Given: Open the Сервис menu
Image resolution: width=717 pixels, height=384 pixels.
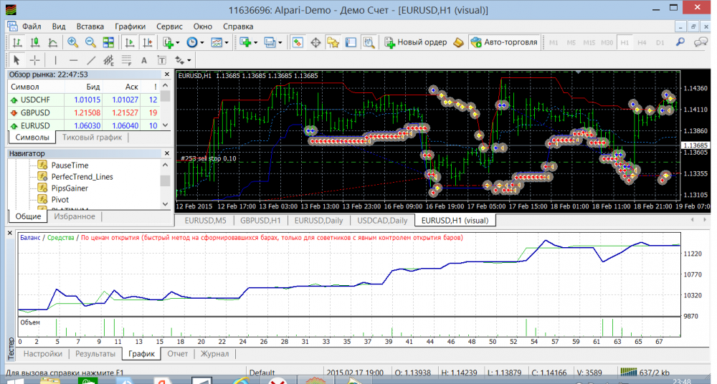Looking at the screenshot, I should 169,27.
